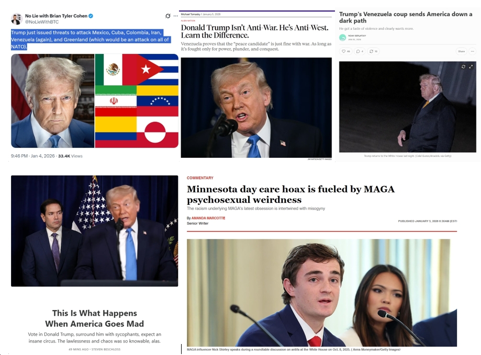Click the red COMMENTARY section label

pyautogui.click(x=200, y=178)
